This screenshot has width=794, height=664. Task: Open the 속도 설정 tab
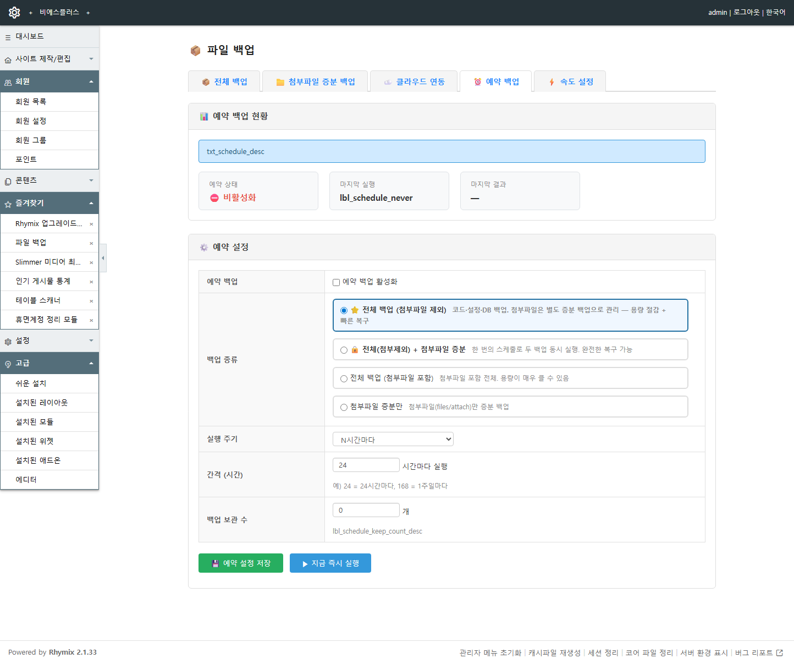click(570, 81)
